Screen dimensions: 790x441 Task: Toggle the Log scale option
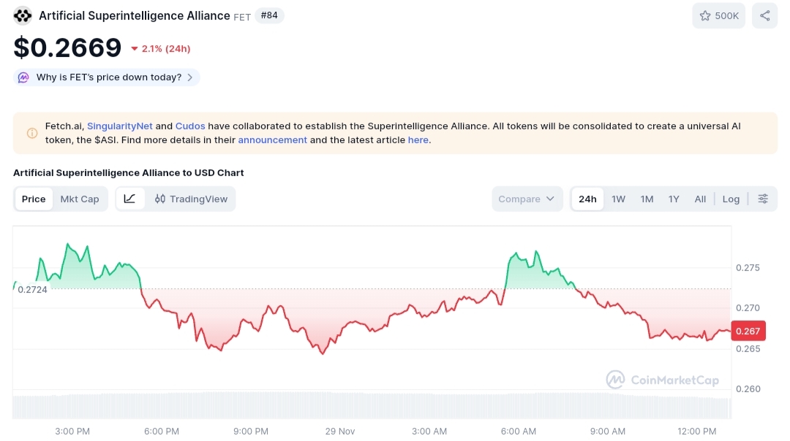pos(731,199)
